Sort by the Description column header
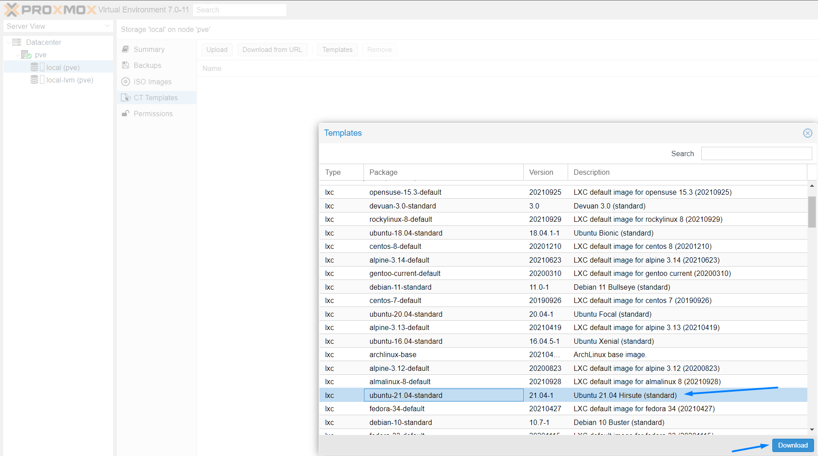The image size is (818, 456). tap(687, 172)
